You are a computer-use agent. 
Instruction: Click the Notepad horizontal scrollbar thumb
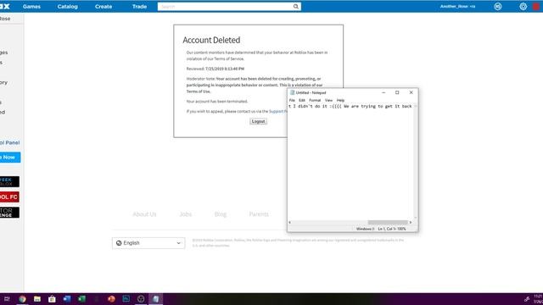tap(388, 222)
